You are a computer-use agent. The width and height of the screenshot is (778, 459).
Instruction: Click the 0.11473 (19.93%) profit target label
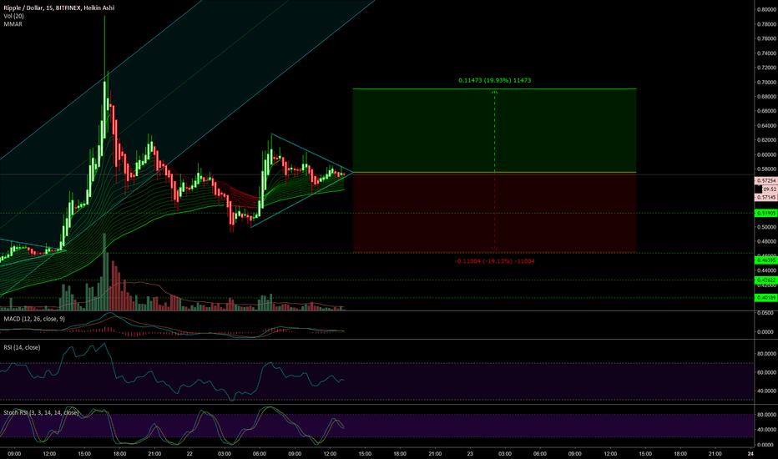point(495,80)
